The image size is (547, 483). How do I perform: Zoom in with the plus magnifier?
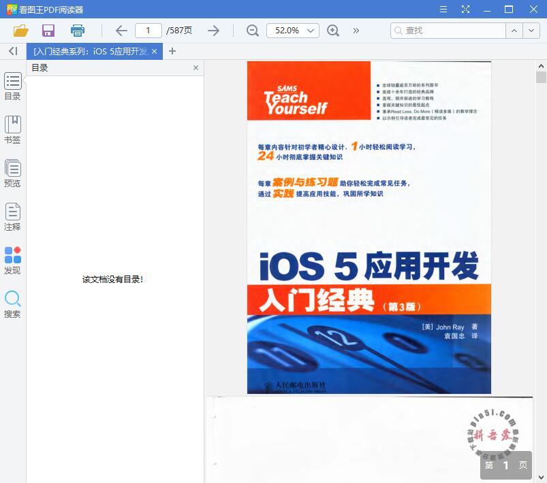(333, 31)
